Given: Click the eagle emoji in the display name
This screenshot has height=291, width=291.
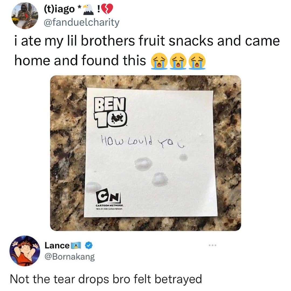Looking at the screenshot, I should click(x=89, y=9).
